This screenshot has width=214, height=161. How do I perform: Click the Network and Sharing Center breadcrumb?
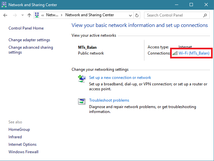pyautogui.click(x=89, y=15)
